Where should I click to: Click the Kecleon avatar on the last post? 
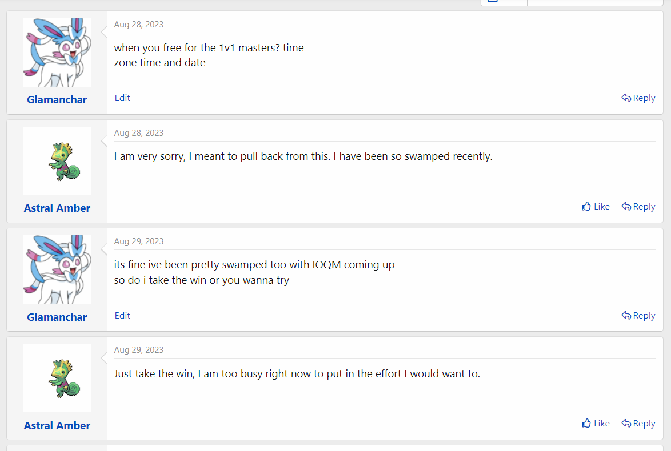coord(57,378)
